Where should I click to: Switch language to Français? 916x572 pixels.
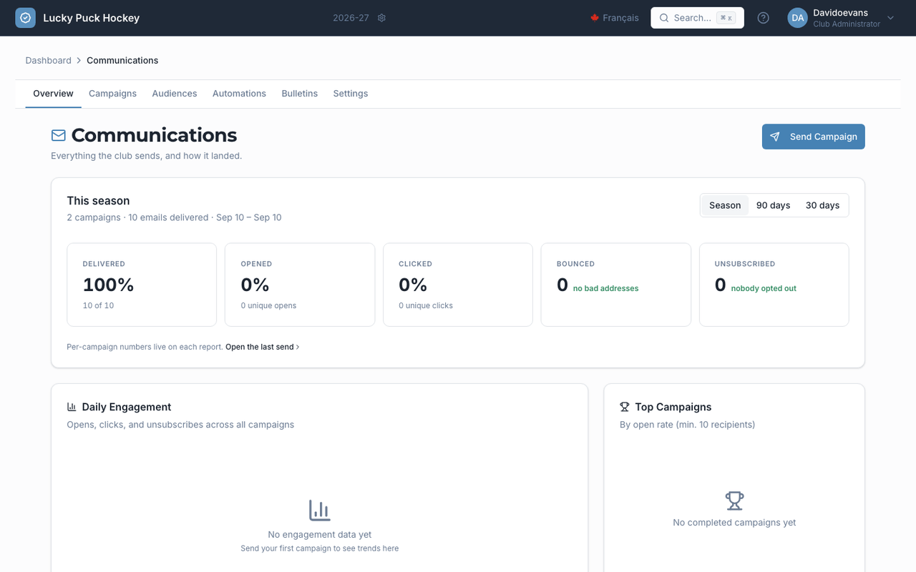(x=615, y=18)
